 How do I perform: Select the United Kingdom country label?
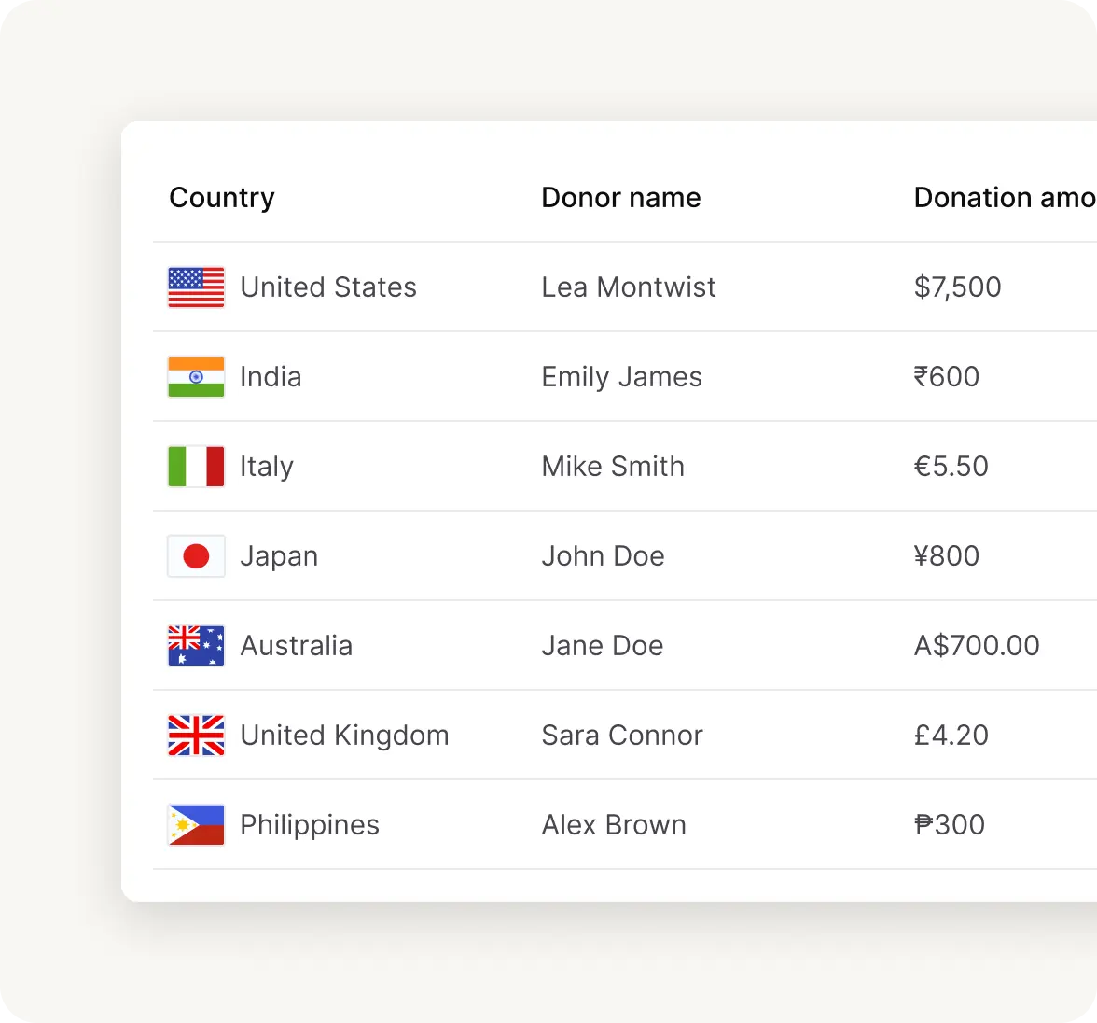coord(344,736)
